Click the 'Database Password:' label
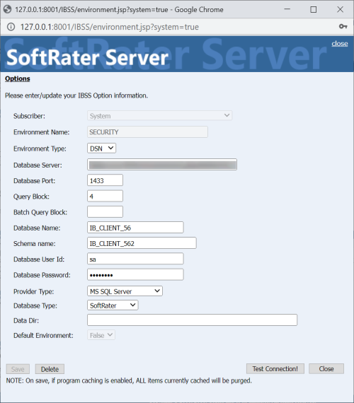The height and width of the screenshot is (403, 354). tap(42, 275)
